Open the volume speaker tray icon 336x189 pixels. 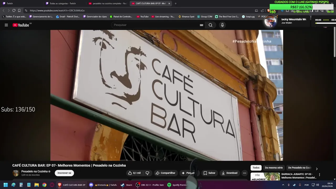click(x=317, y=185)
